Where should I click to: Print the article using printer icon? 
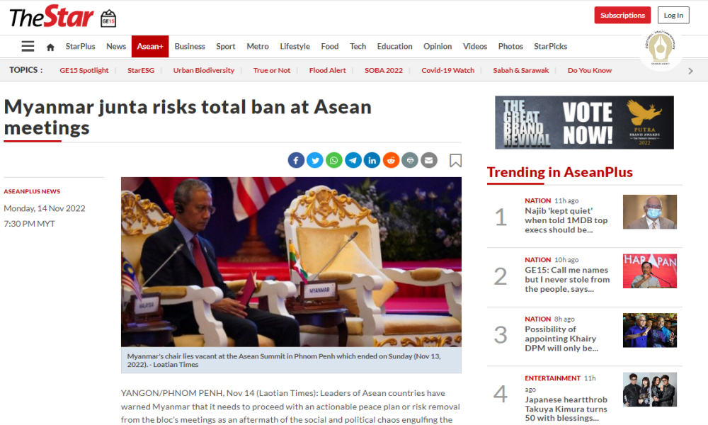[410, 160]
